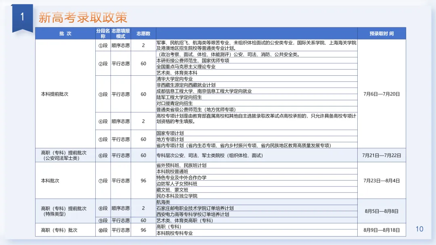Viewport: 436px width, 245px height.
Task: Select the ⑧段 cell
Action: click(x=103, y=208)
